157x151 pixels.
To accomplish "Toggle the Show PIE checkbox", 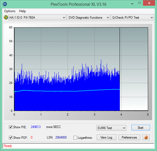I will (x=11, y=127).
